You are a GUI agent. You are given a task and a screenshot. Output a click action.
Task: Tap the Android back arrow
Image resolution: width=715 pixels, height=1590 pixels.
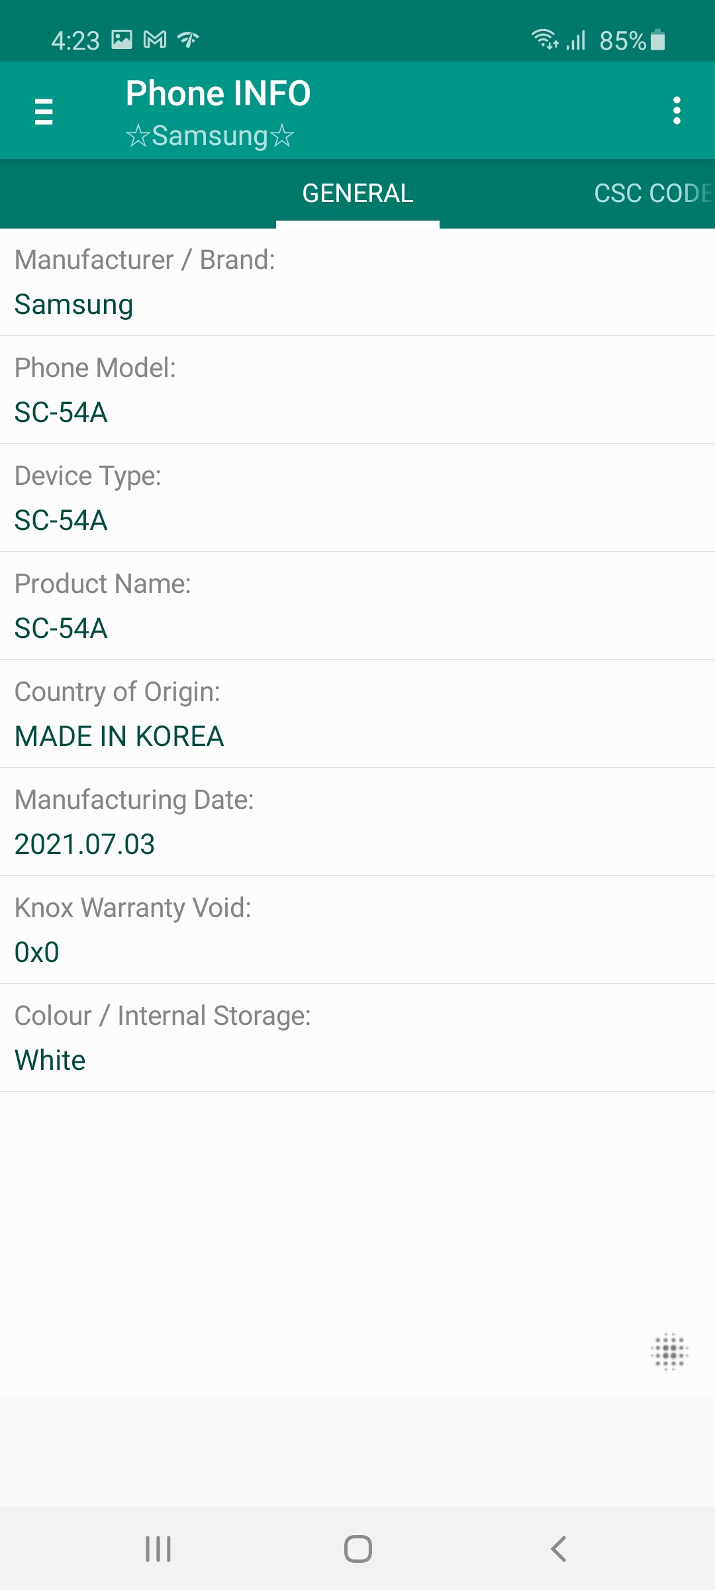point(559,1549)
